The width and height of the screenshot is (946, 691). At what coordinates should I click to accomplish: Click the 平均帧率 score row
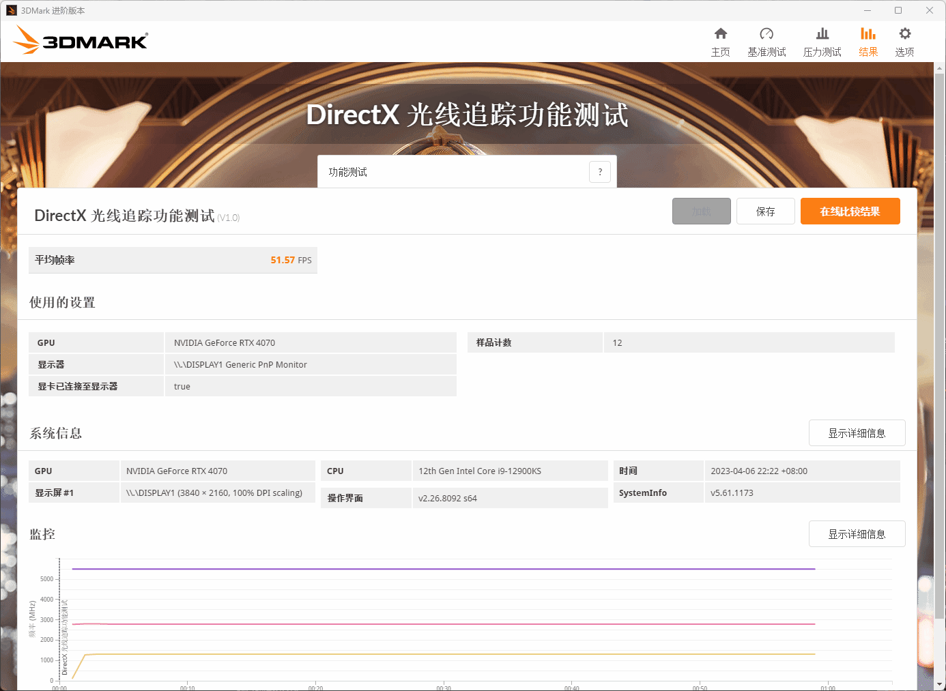click(173, 260)
